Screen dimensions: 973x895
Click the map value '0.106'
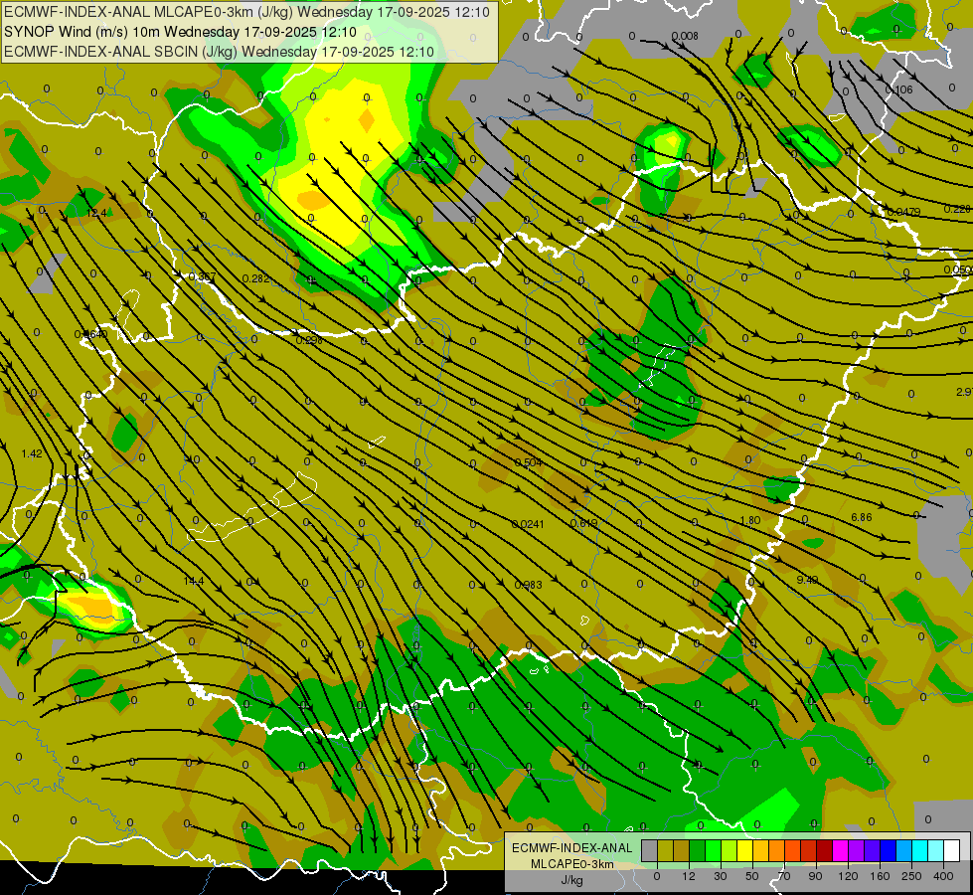pos(899,89)
